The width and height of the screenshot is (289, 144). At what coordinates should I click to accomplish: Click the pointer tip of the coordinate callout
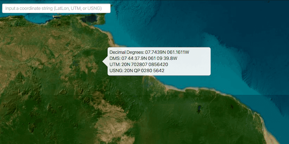pos(104,62)
